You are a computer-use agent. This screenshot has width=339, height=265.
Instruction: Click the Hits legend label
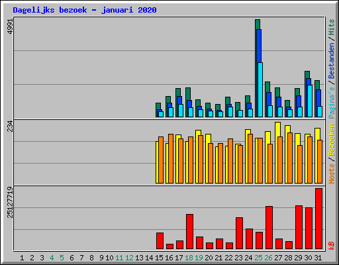[331, 27]
